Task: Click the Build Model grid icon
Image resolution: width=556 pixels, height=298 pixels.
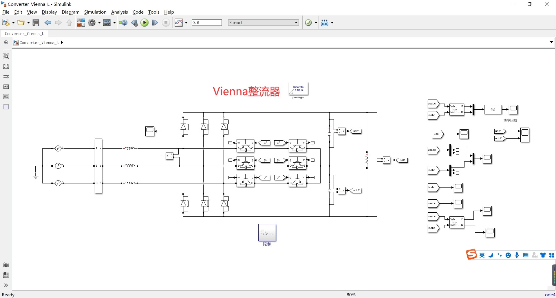Action: point(325,23)
